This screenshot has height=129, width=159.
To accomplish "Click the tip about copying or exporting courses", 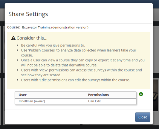I will click(x=83, y=63).
